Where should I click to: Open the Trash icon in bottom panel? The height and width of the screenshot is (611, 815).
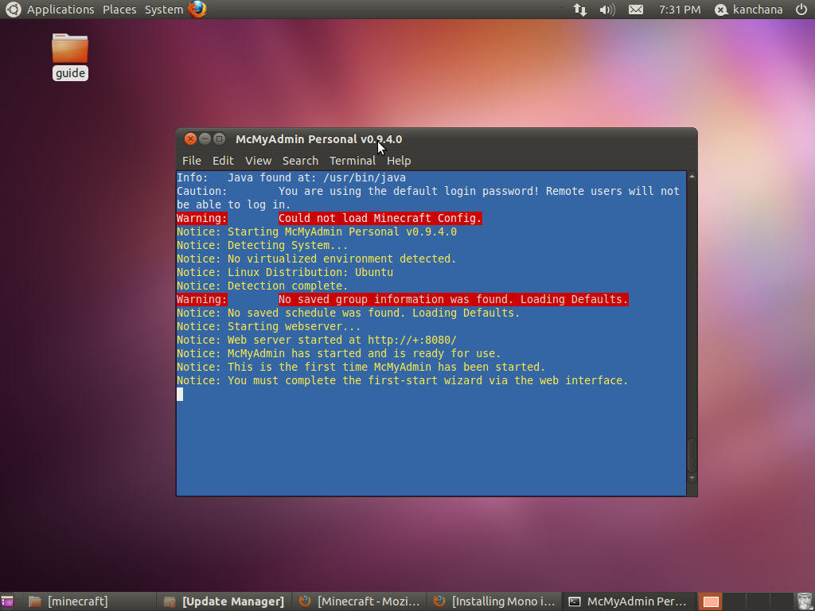pos(805,601)
